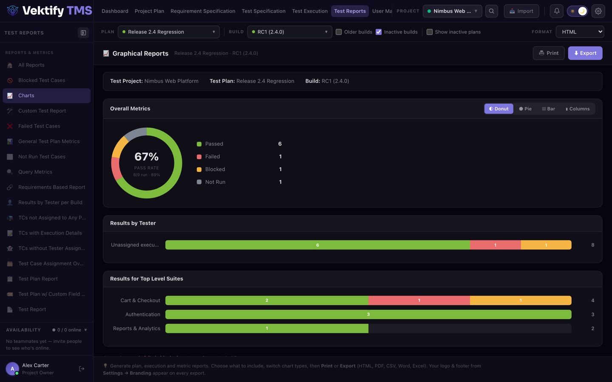This screenshot has width=612, height=382.
Task: Uncheck the Inactive builds checkbox
Action: point(379,32)
